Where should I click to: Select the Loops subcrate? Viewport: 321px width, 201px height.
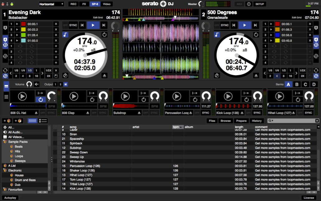(19, 156)
